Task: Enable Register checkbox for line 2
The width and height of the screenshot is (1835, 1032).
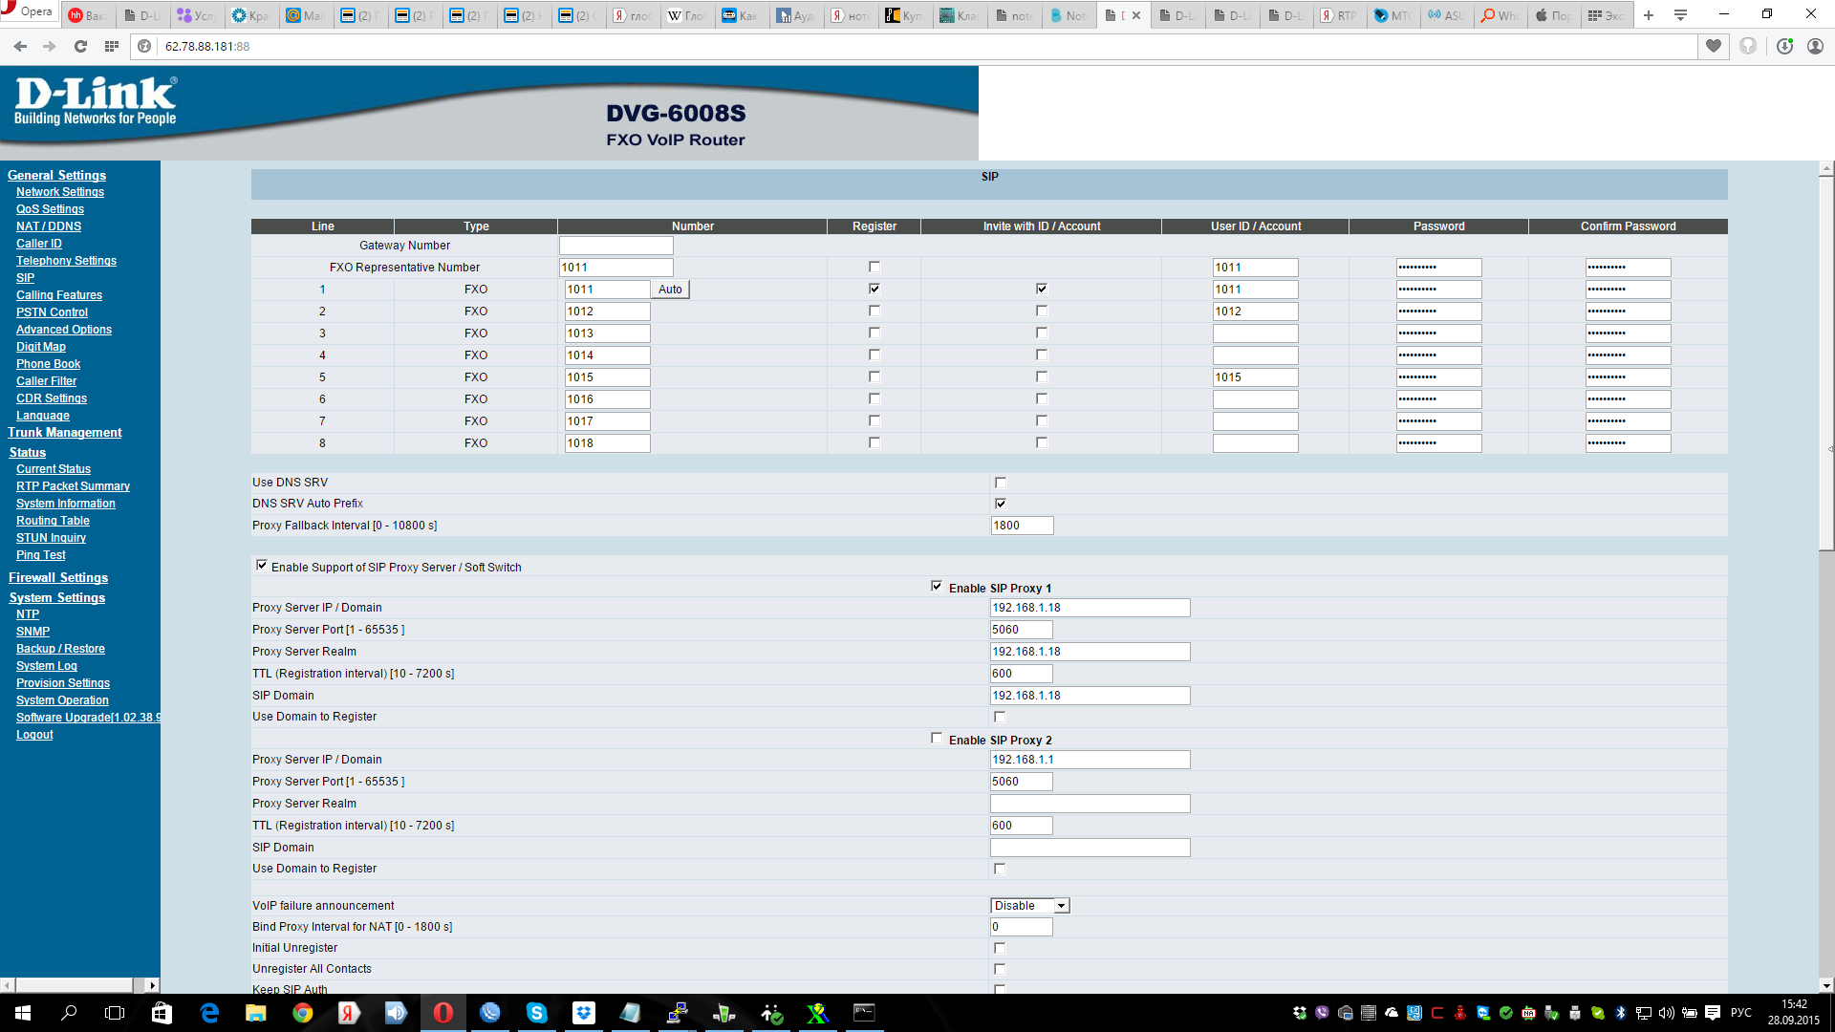Action: [874, 311]
